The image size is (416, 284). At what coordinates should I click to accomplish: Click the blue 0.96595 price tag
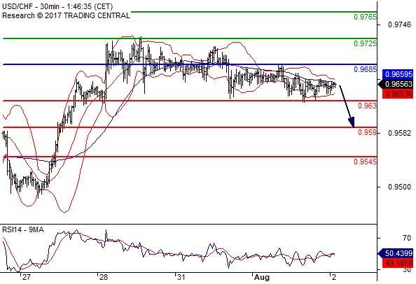click(x=398, y=74)
